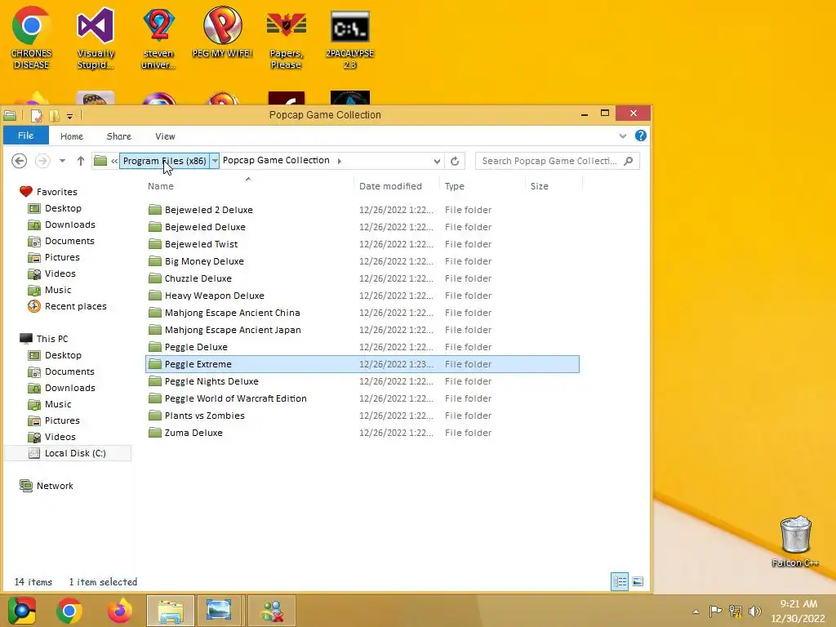836x627 pixels.
Task: Go back with the Back arrow button
Action: [20, 161]
